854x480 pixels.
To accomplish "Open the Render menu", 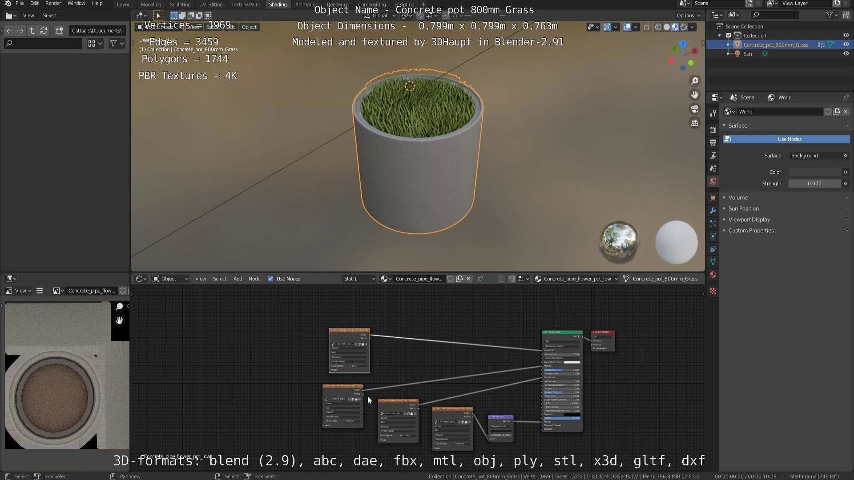I will coord(53,4).
